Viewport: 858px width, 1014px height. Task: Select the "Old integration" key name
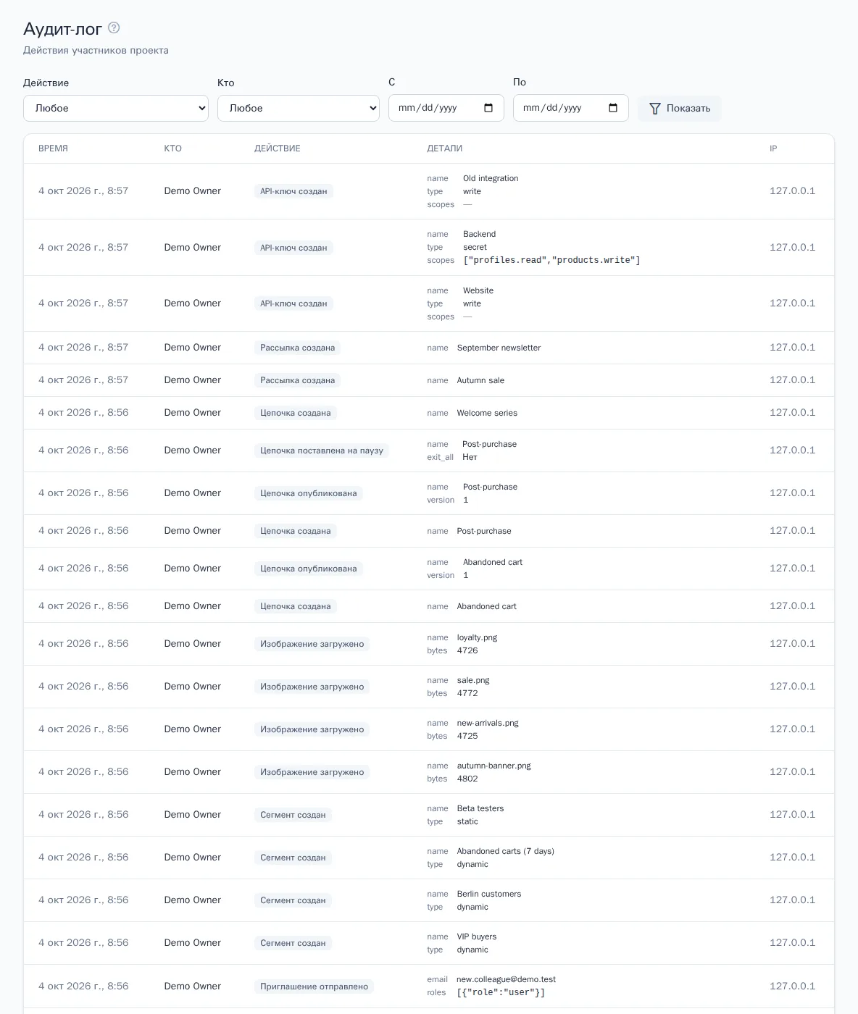tap(491, 178)
